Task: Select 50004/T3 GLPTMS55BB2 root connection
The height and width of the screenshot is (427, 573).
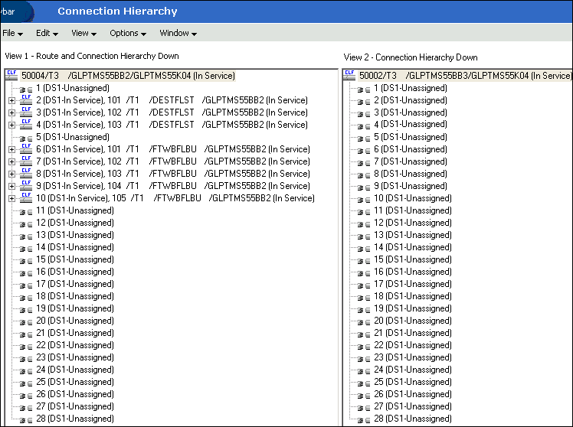Action: [x=129, y=76]
